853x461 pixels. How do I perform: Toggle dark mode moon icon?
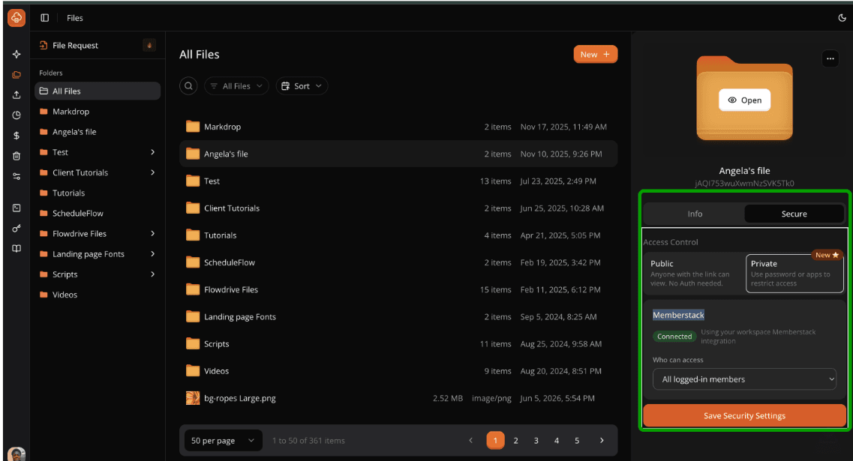pos(842,18)
